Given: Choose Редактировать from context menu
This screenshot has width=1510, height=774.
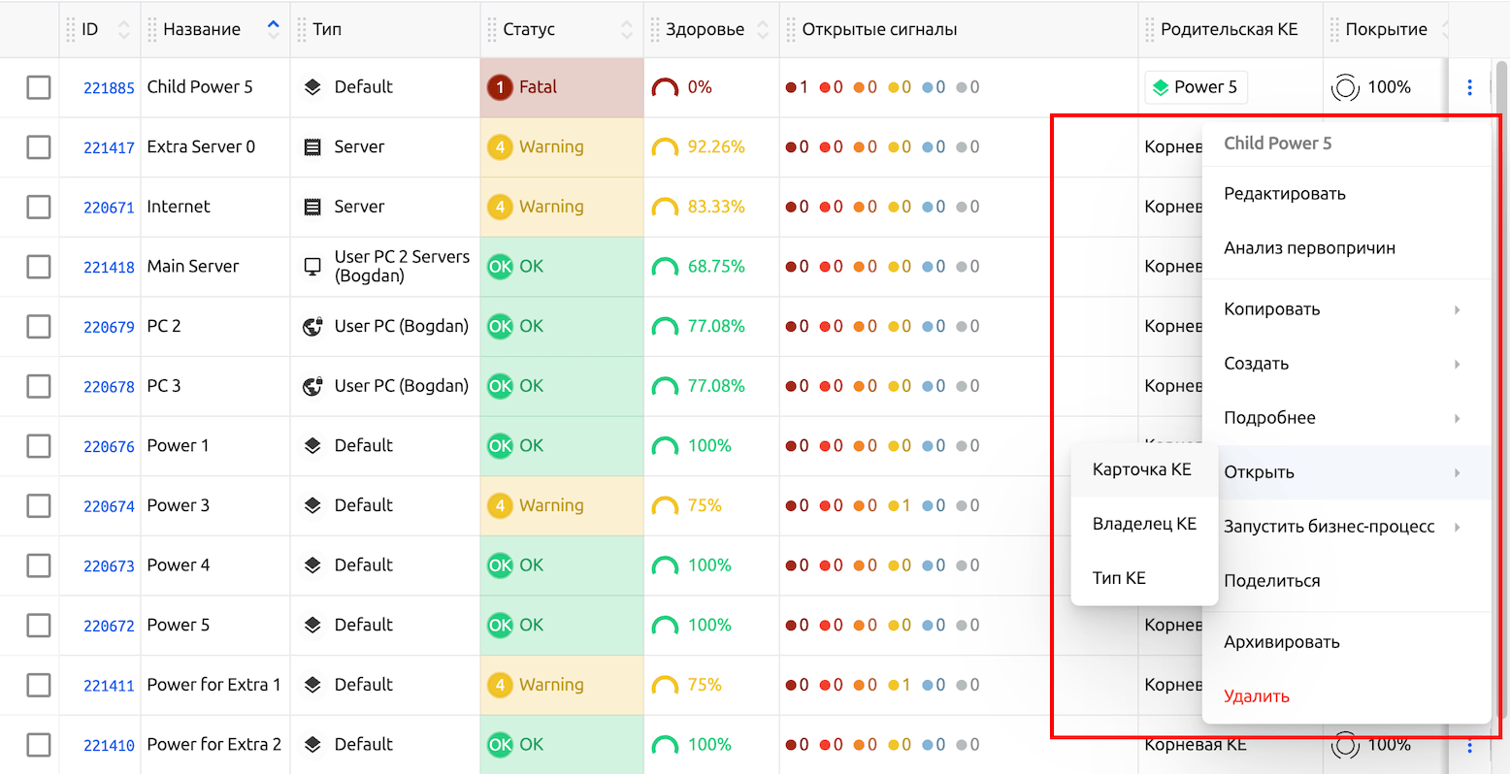Looking at the screenshot, I should (1285, 194).
